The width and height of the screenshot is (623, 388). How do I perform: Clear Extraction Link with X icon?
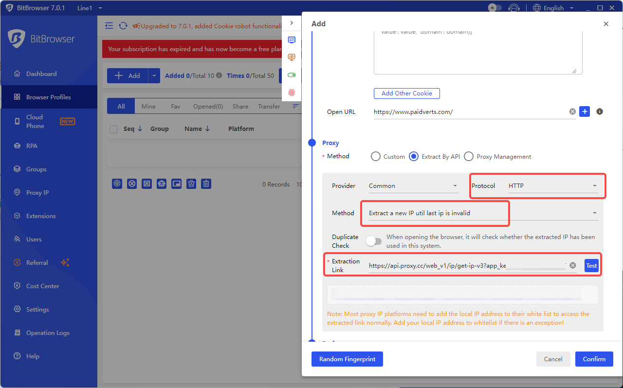point(573,265)
